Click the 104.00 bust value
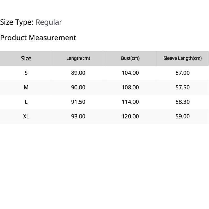This screenshot has width=209, height=209. point(130,73)
